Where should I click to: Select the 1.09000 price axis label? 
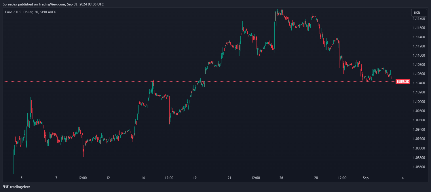(x=419, y=148)
